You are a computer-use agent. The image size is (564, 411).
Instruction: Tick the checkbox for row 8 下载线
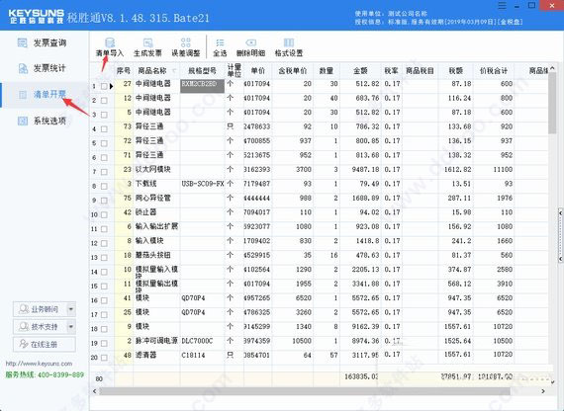[104, 186]
